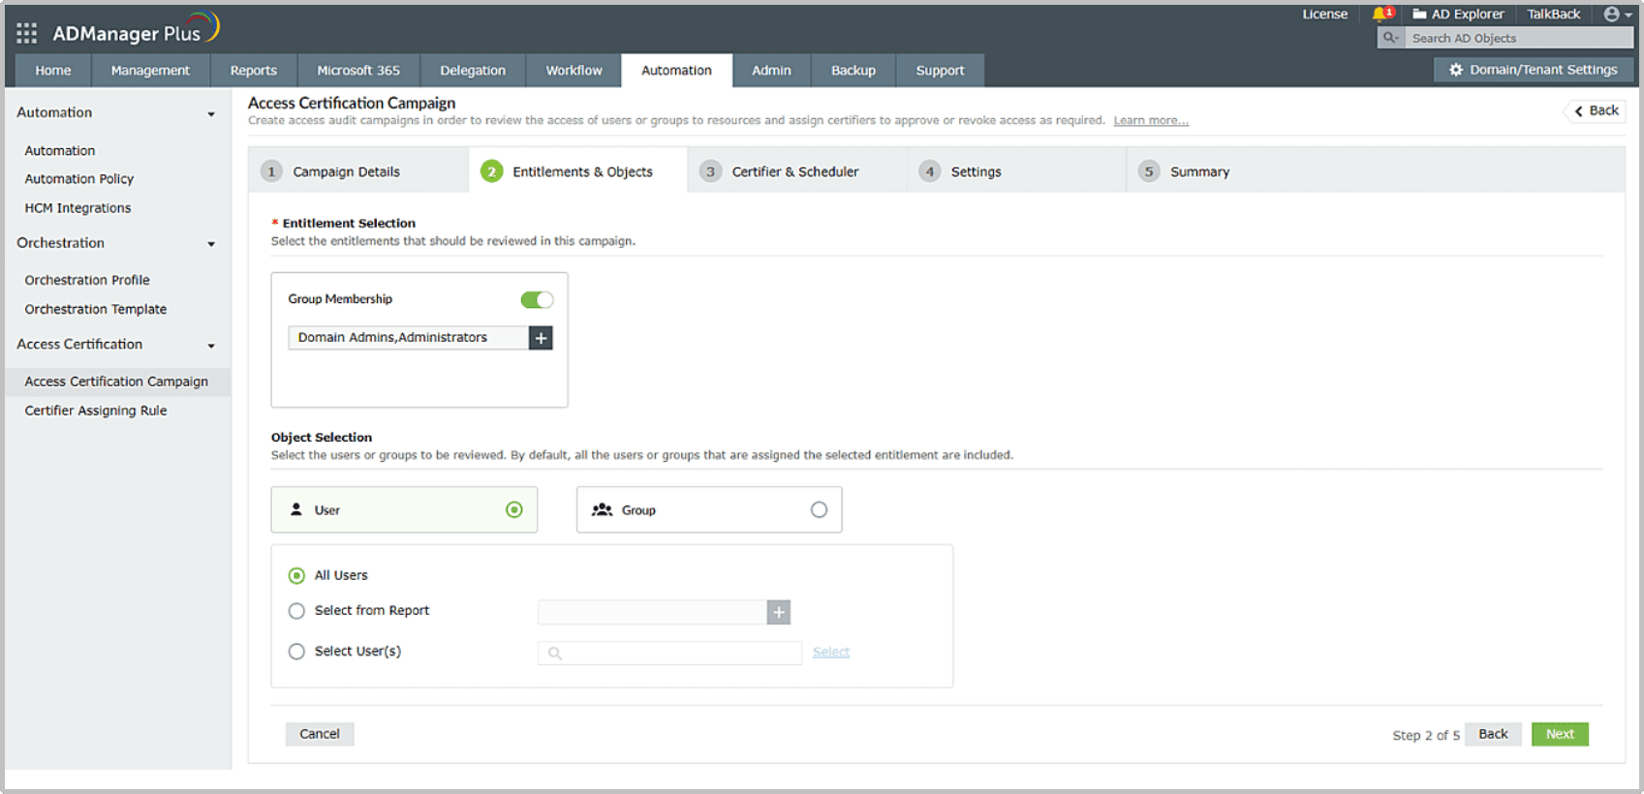Open Orchestration Profile in the sidebar
Viewport: 1644px width, 794px height.
click(x=87, y=280)
